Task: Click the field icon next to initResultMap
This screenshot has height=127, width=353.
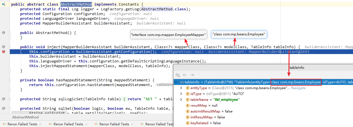Action: click(188, 117)
